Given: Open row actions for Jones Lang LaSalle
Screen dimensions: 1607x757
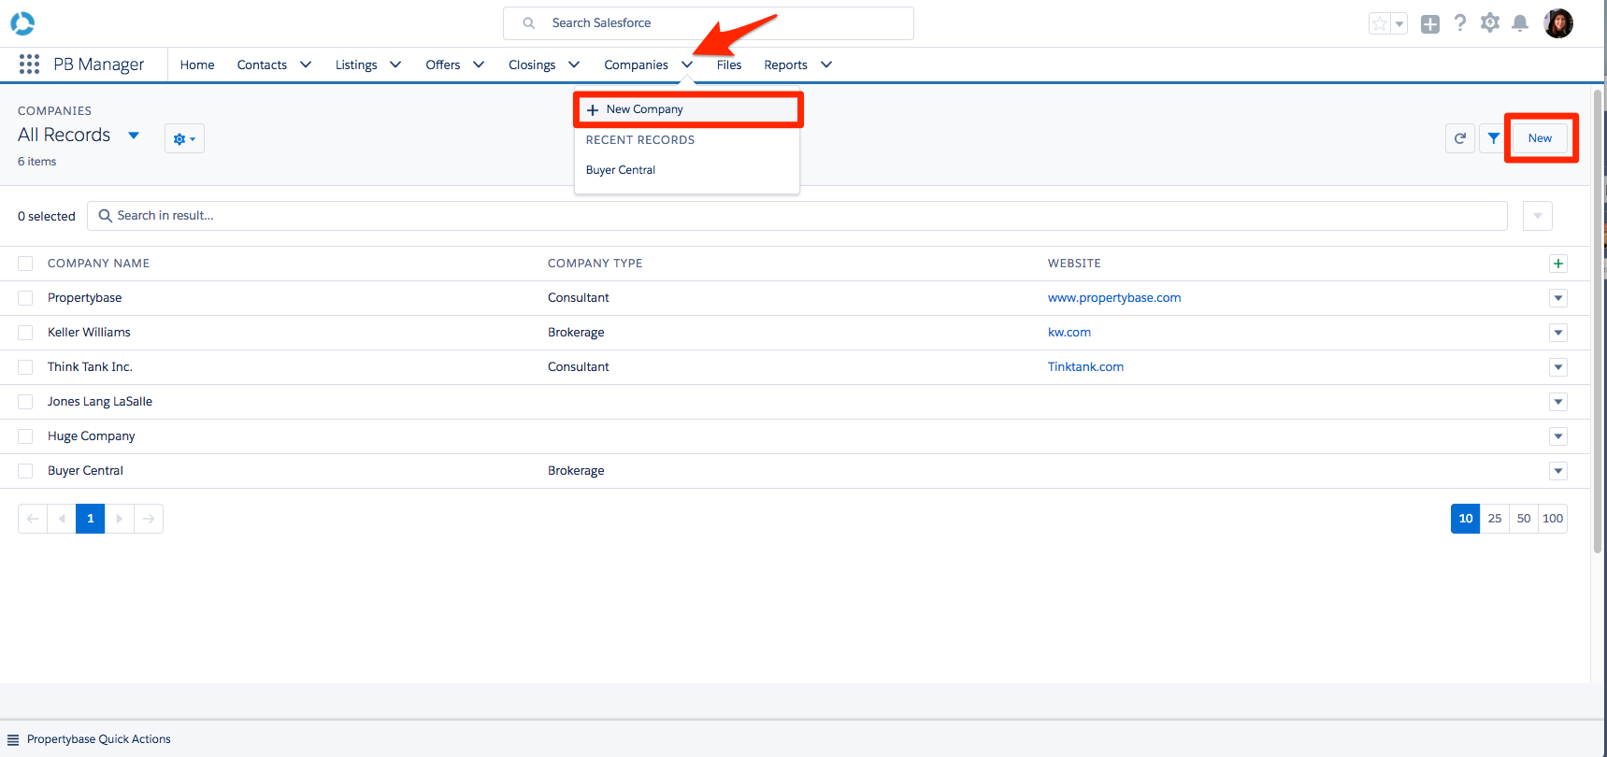Looking at the screenshot, I should click(x=1558, y=402).
